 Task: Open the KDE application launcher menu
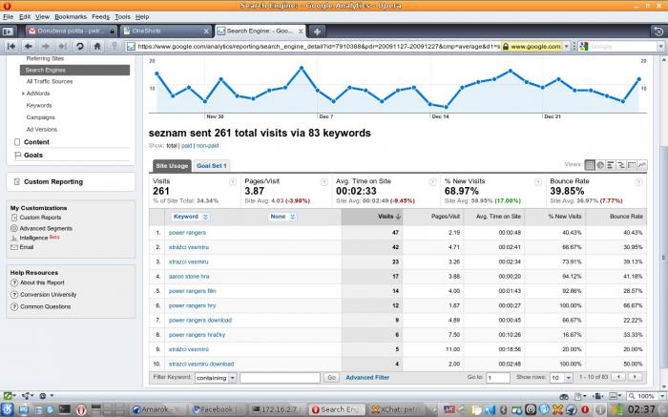click(8, 409)
